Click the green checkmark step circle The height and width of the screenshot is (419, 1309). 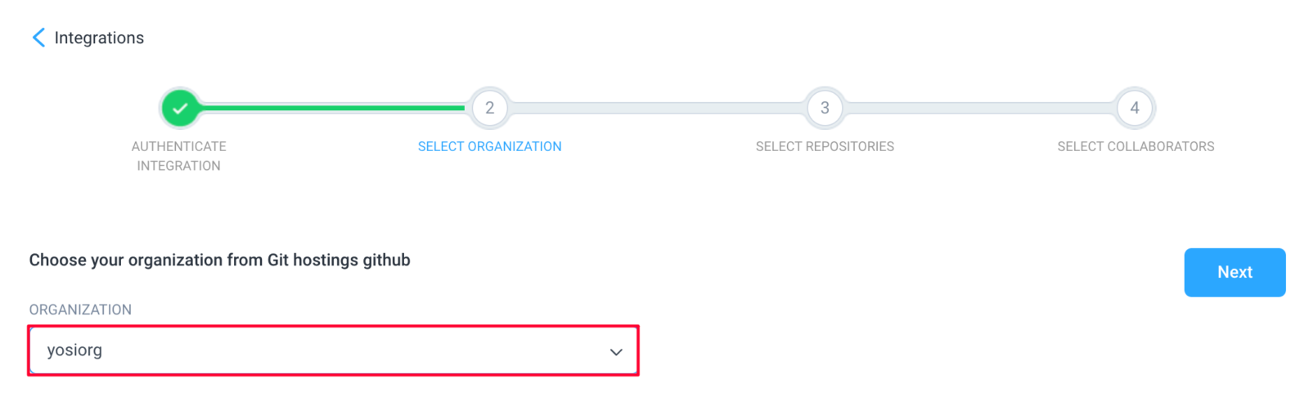click(x=180, y=108)
